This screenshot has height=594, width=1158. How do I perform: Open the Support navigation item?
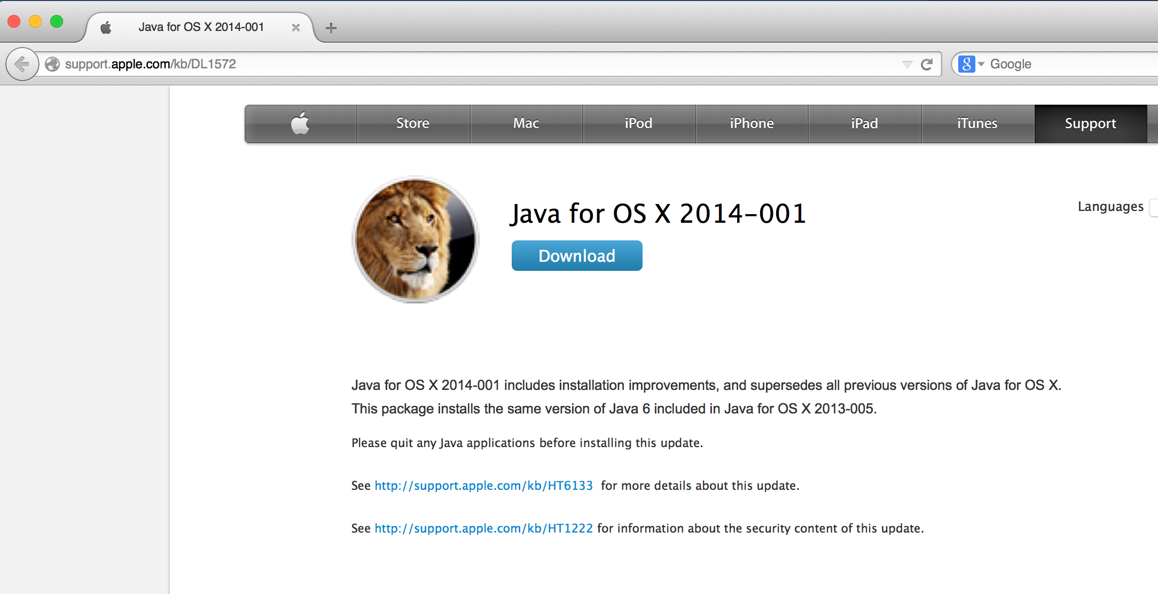pos(1091,123)
